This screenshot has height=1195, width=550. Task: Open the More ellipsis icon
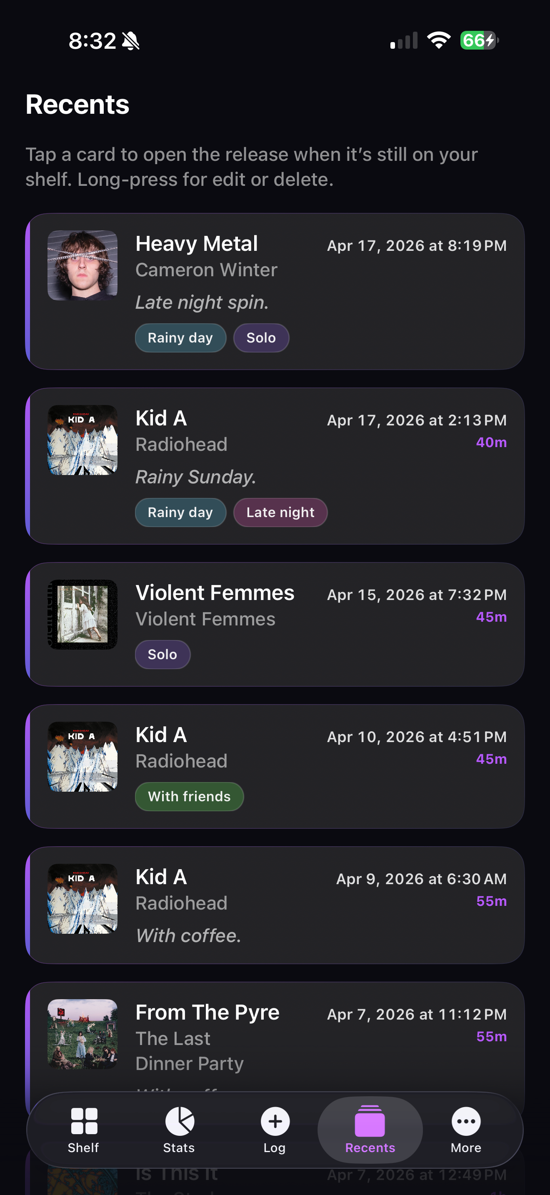coord(465,1121)
